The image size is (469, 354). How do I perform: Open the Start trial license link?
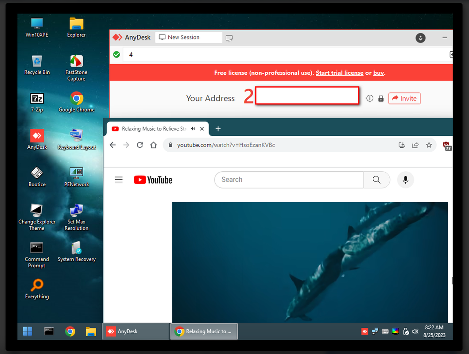pyautogui.click(x=340, y=73)
